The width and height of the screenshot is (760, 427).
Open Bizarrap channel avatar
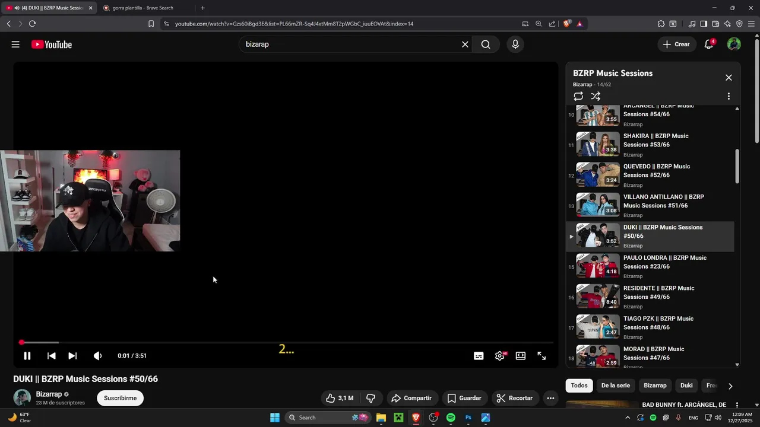coord(22,398)
